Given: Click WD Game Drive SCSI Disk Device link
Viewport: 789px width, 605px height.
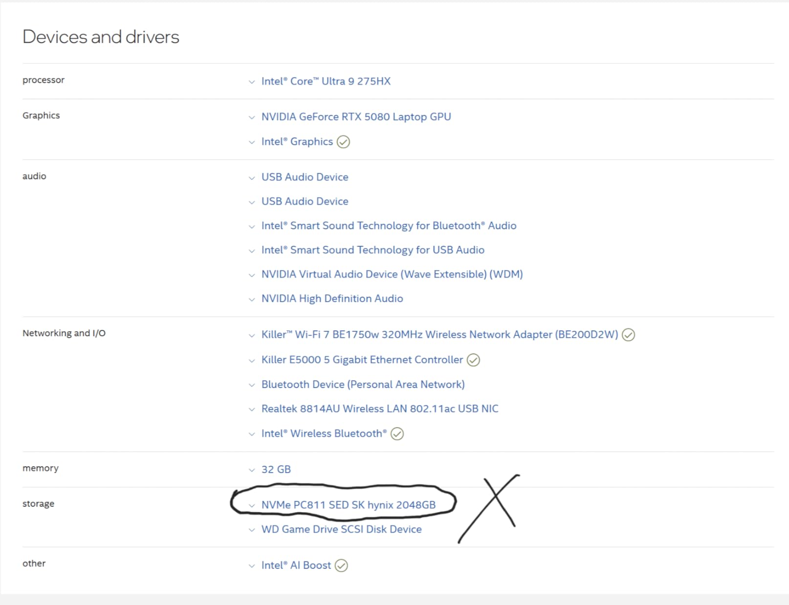Looking at the screenshot, I should pos(342,529).
